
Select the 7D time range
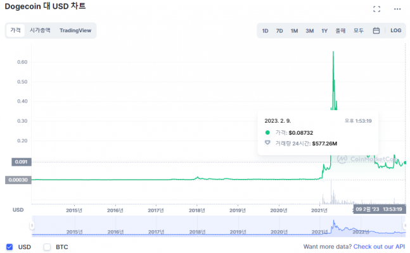pos(279,30)
